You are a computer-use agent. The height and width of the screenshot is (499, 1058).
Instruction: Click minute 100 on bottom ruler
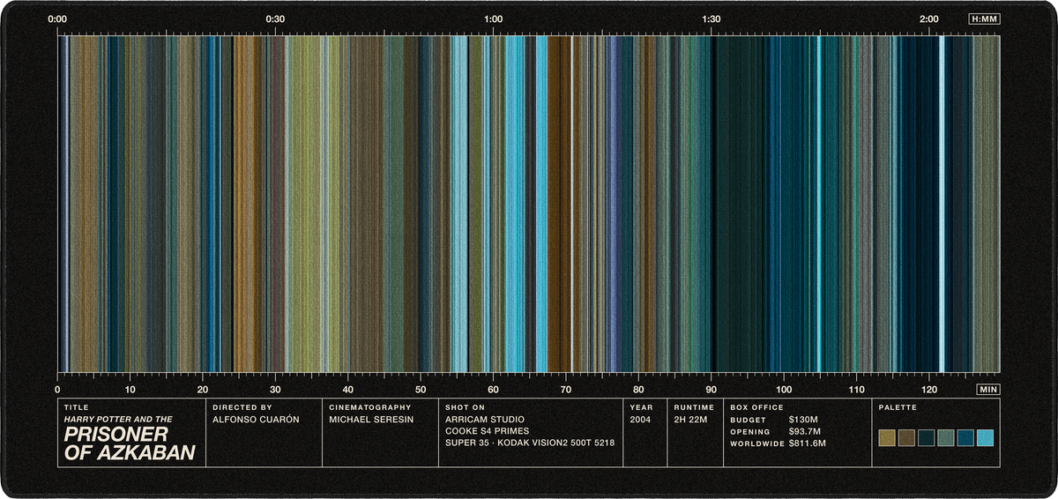point(784,389)
